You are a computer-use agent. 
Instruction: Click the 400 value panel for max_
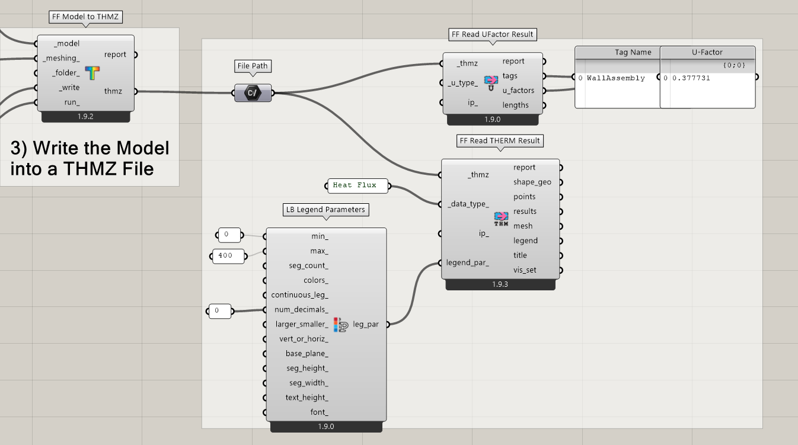click(228, 256)
